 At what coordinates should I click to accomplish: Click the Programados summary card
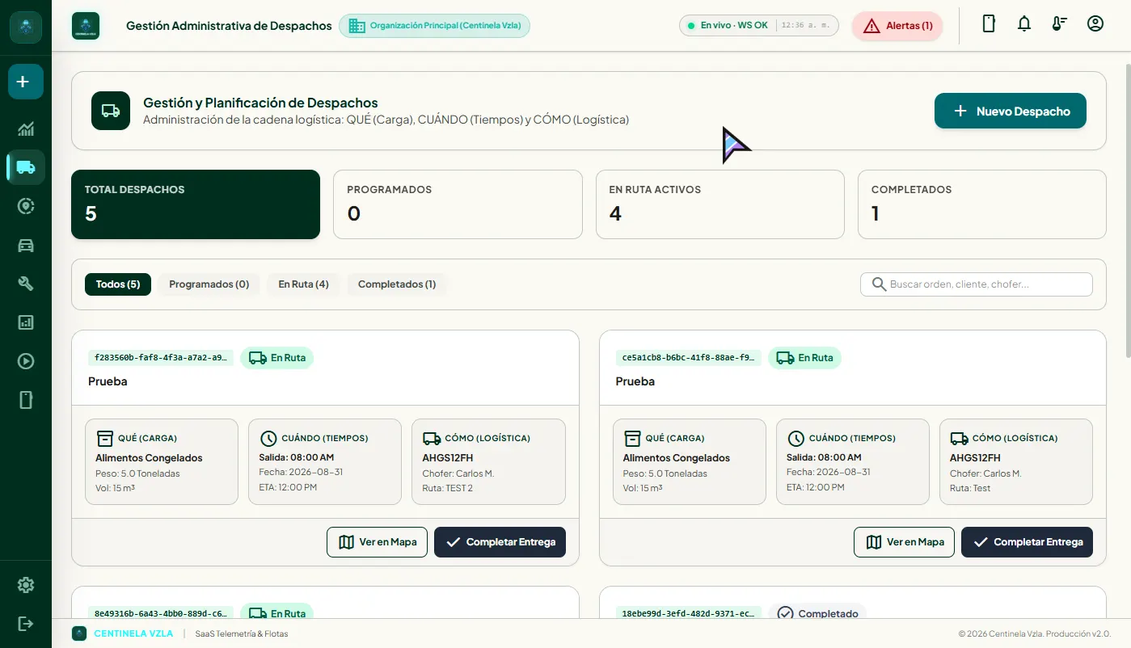458,204
